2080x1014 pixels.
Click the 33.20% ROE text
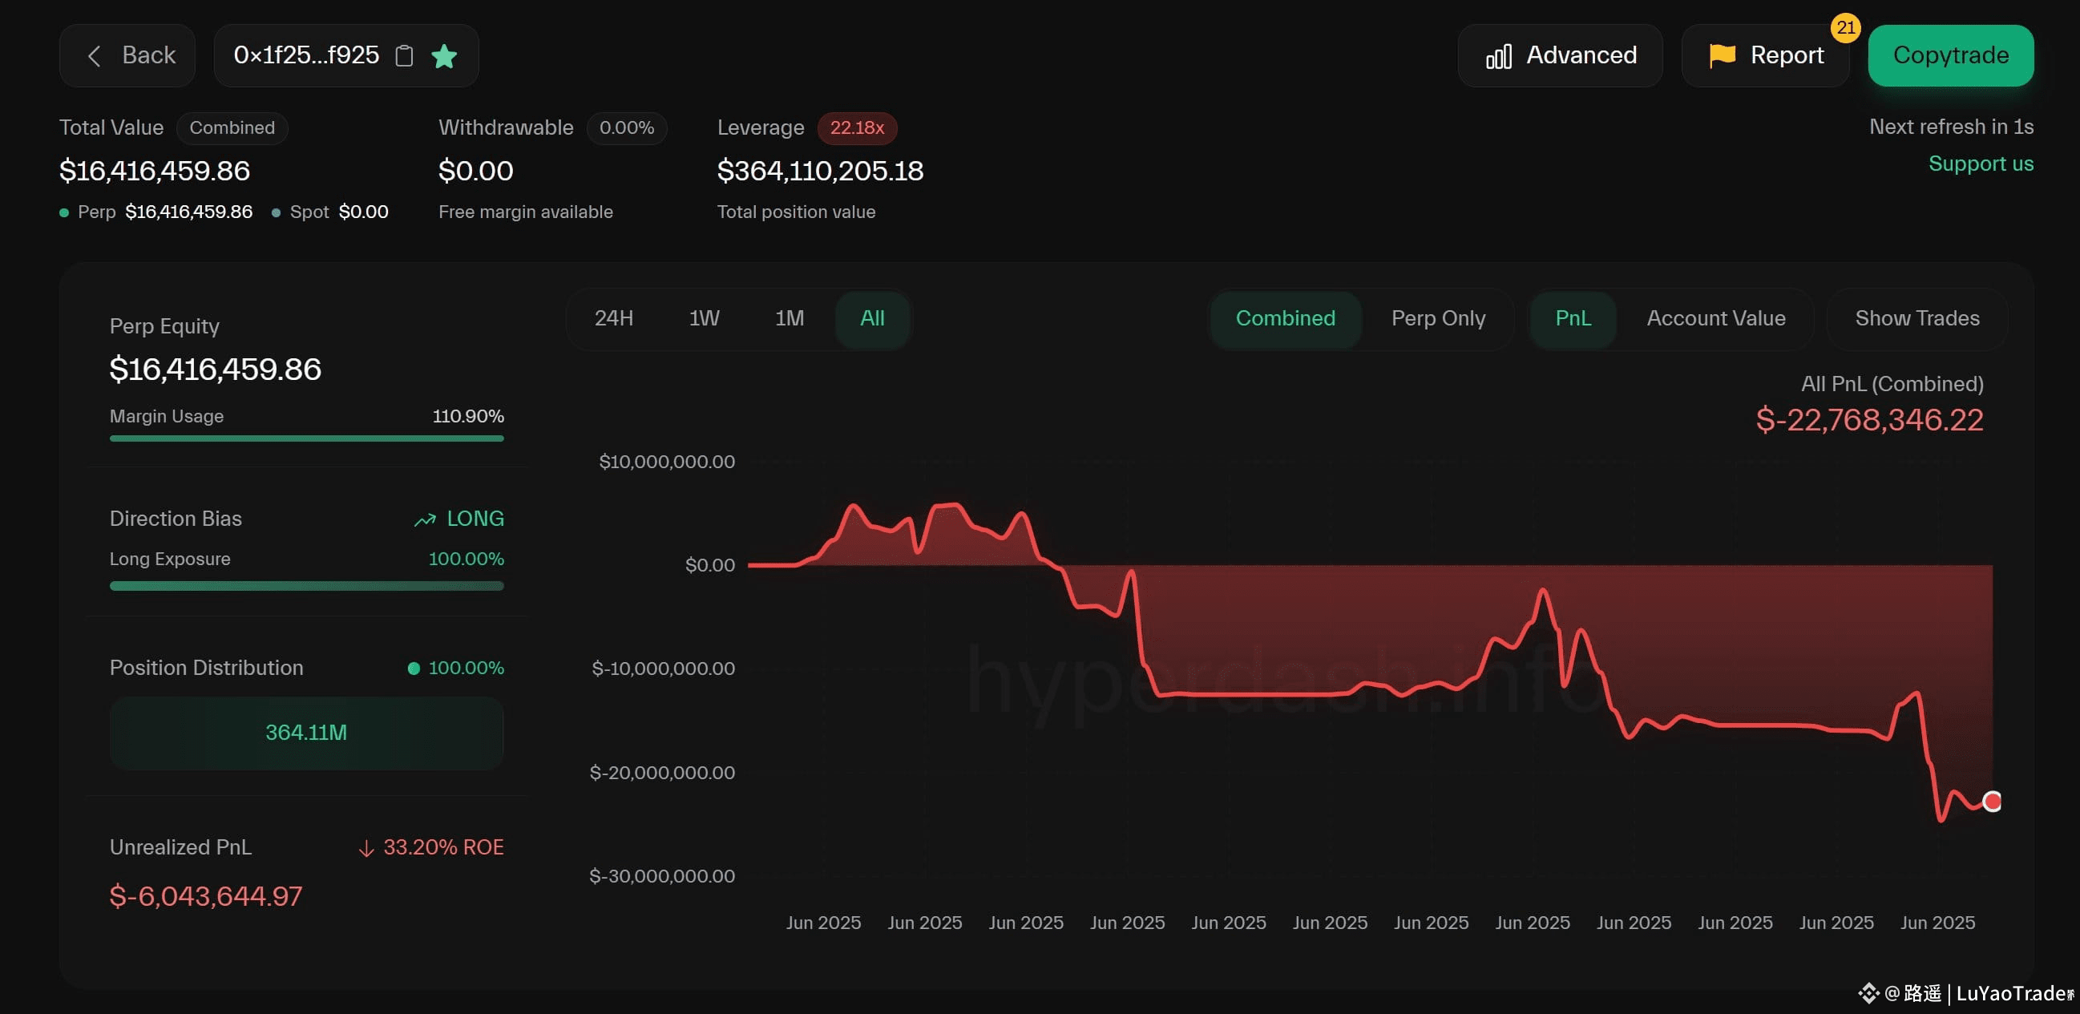click(443, 848)
